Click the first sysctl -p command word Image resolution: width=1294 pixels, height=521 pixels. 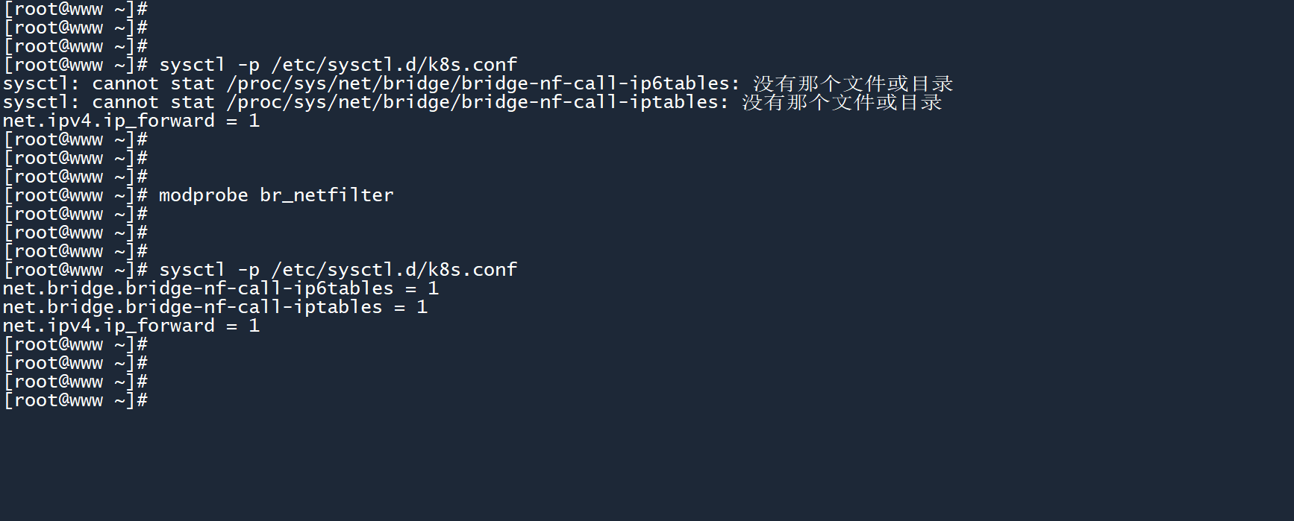pyautogui.click(x=192, y=65)
